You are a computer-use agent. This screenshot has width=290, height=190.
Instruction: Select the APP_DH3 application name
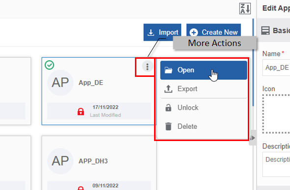pyautogui.click(x=93, y=161)
